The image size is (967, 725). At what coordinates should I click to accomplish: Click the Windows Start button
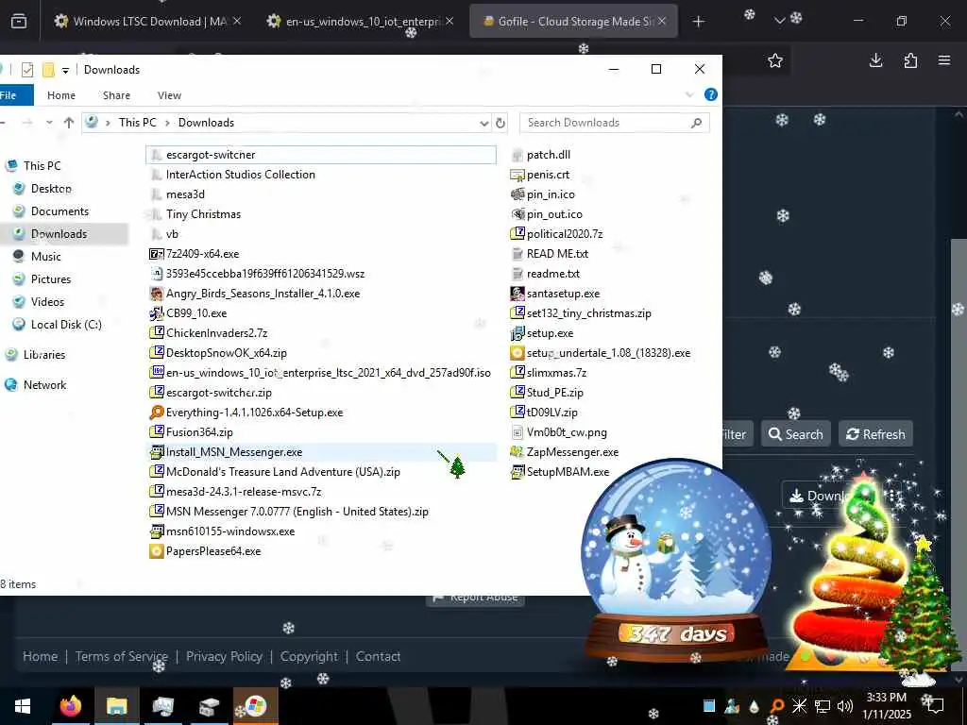point(23,706)
